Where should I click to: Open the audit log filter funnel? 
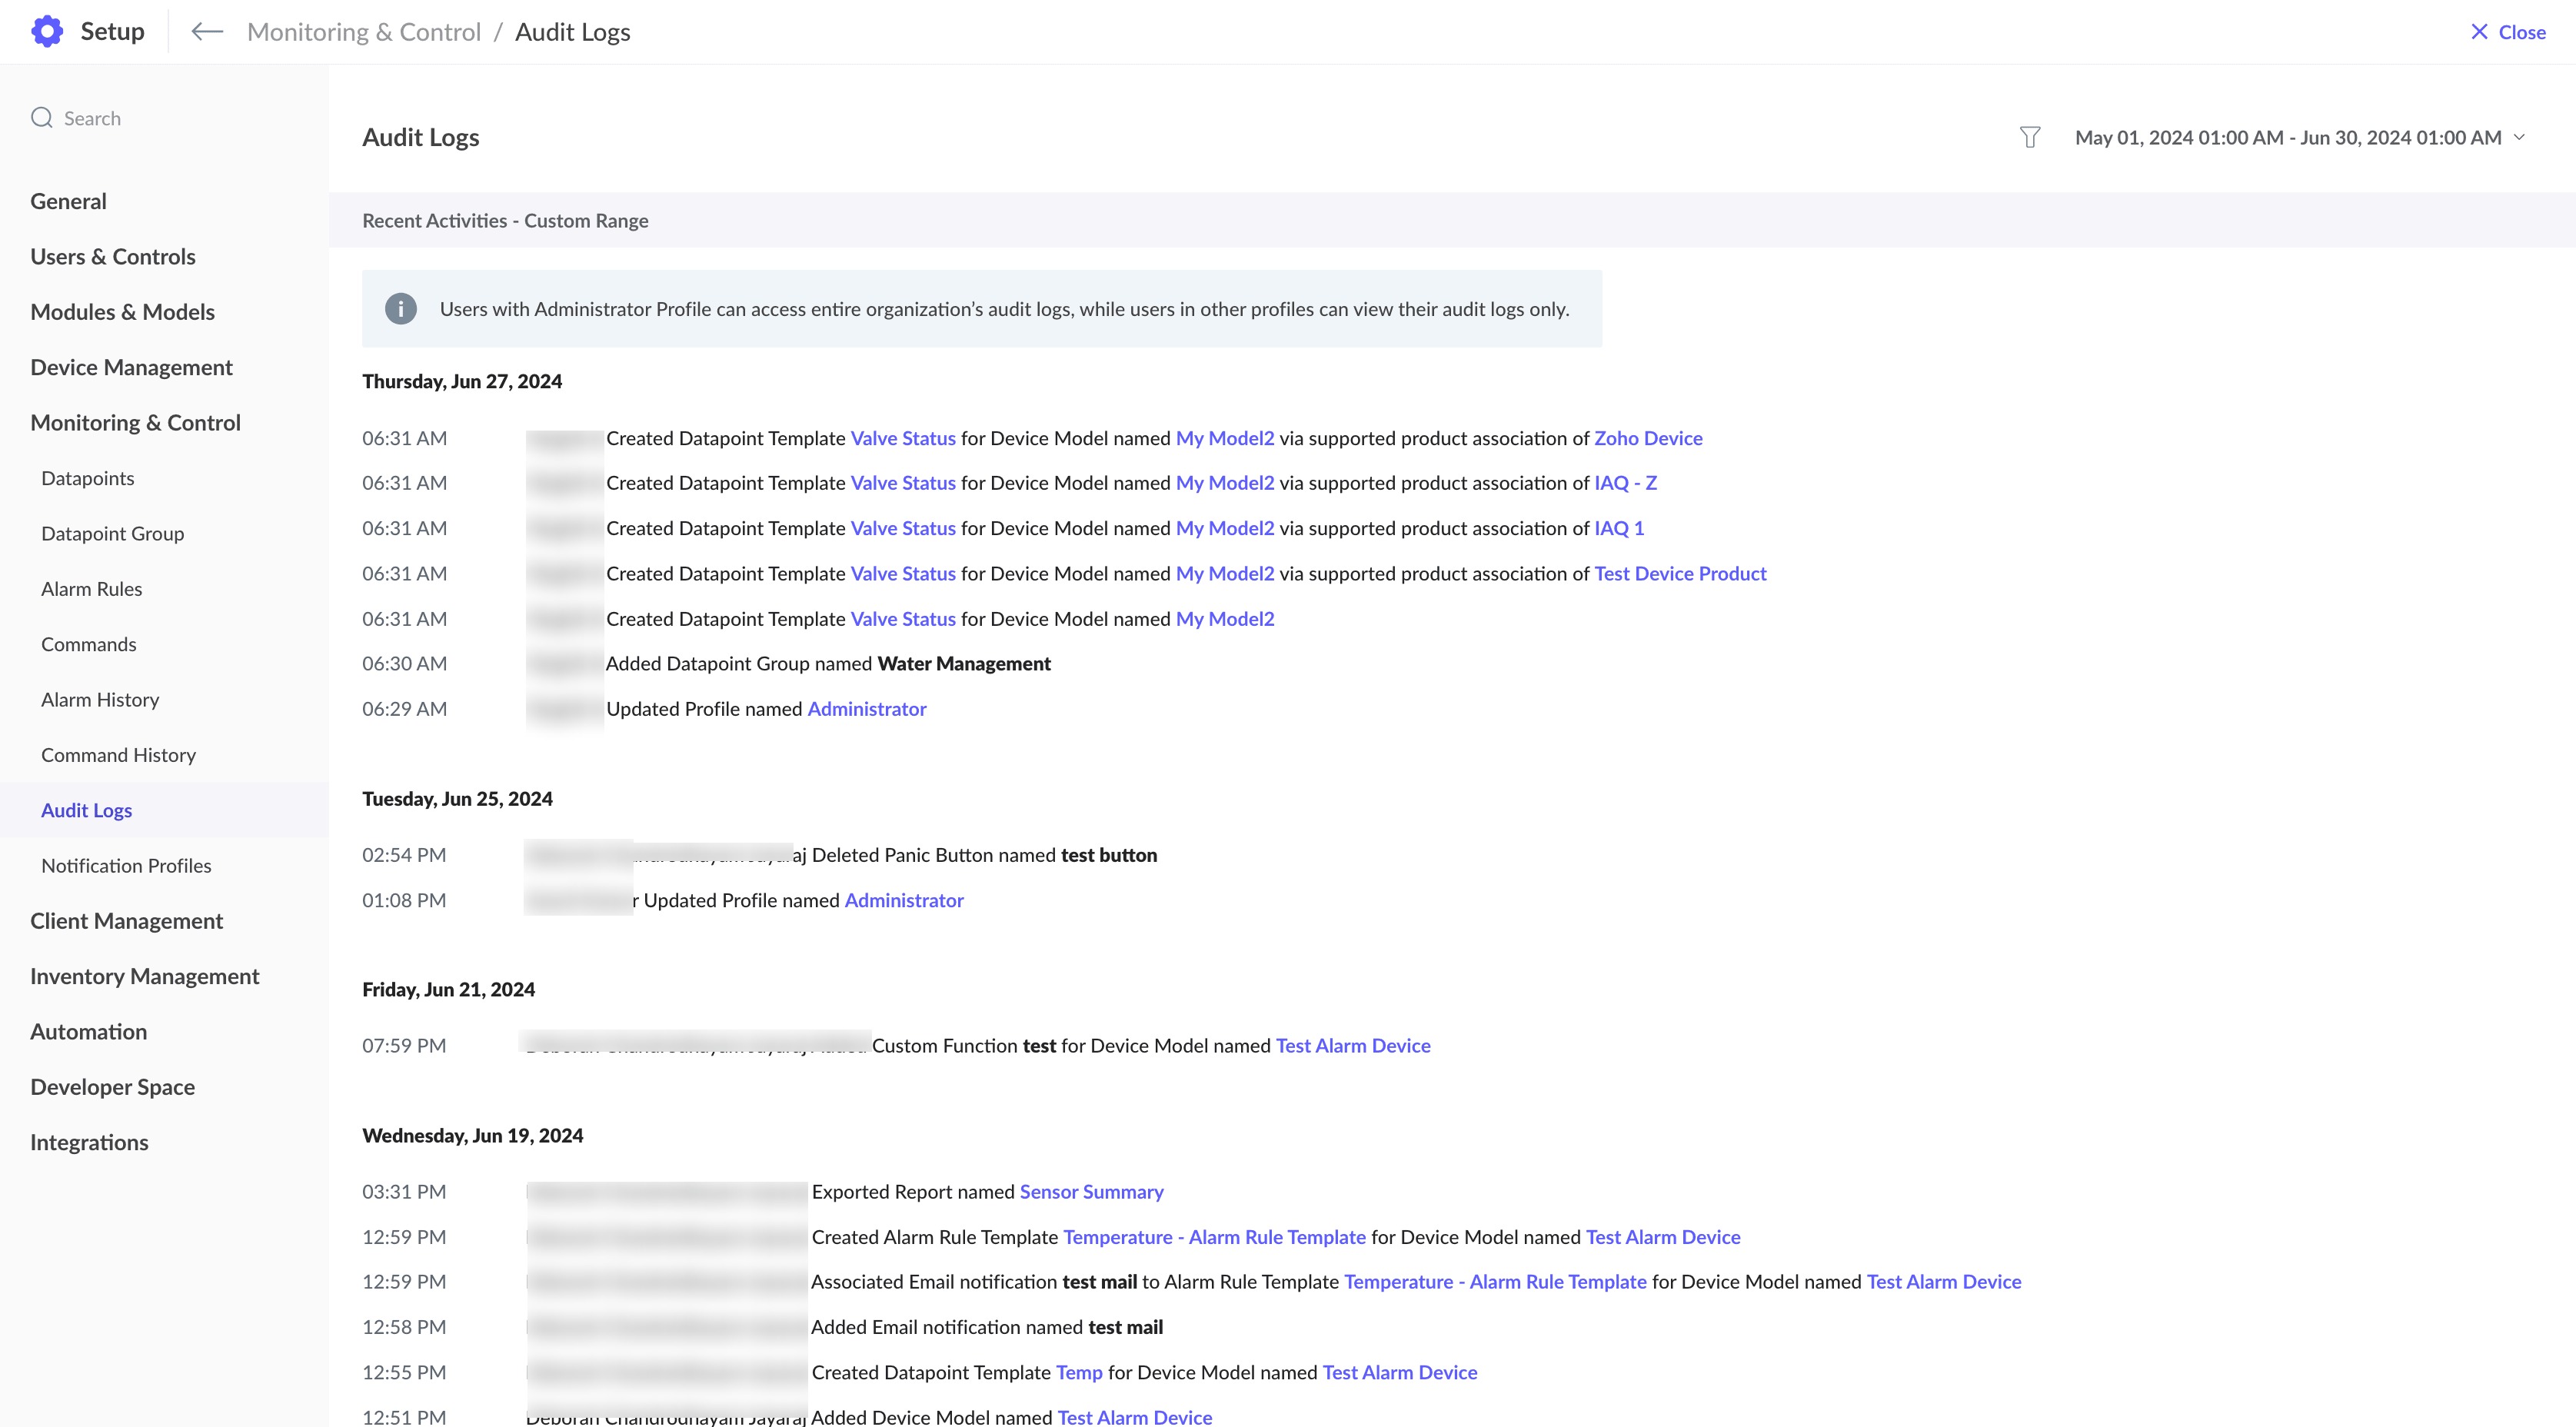[2029, 138]
